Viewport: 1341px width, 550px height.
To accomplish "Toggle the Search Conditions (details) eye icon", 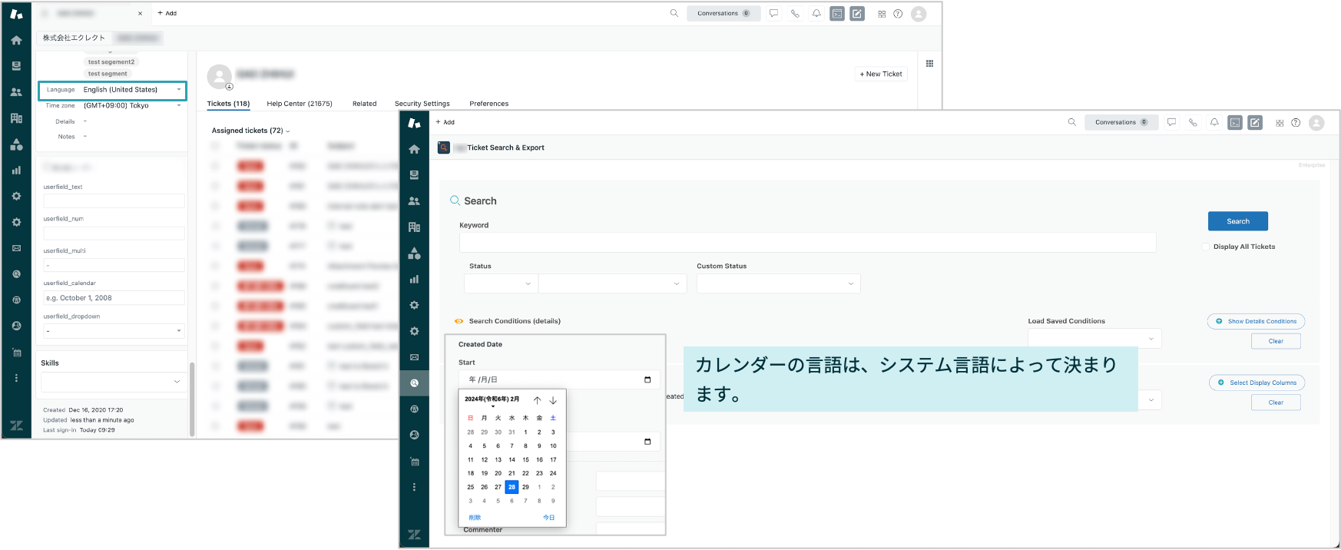I will [x=459, y=321].
